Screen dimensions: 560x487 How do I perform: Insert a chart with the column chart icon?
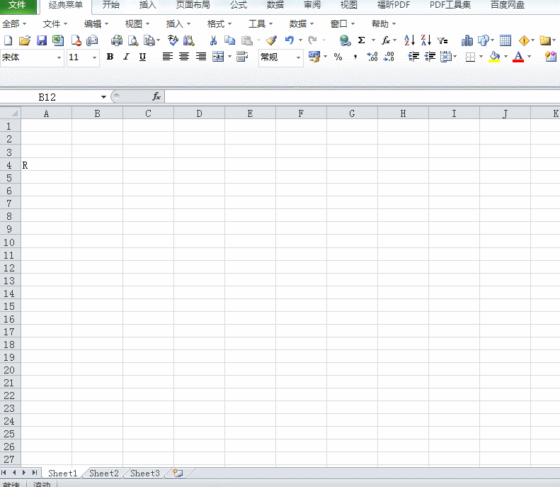point(467,40)
